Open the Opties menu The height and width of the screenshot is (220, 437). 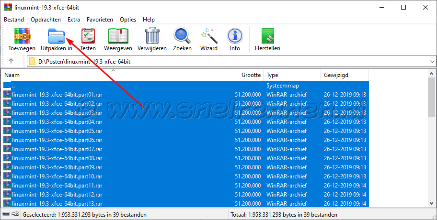point(128,20)
